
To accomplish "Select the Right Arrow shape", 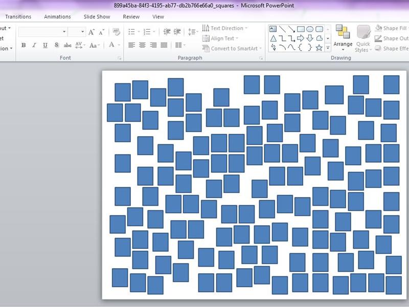I will [301, 38].
